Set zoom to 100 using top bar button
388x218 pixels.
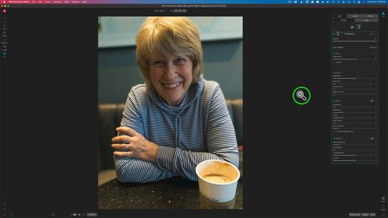coord(176,11)
